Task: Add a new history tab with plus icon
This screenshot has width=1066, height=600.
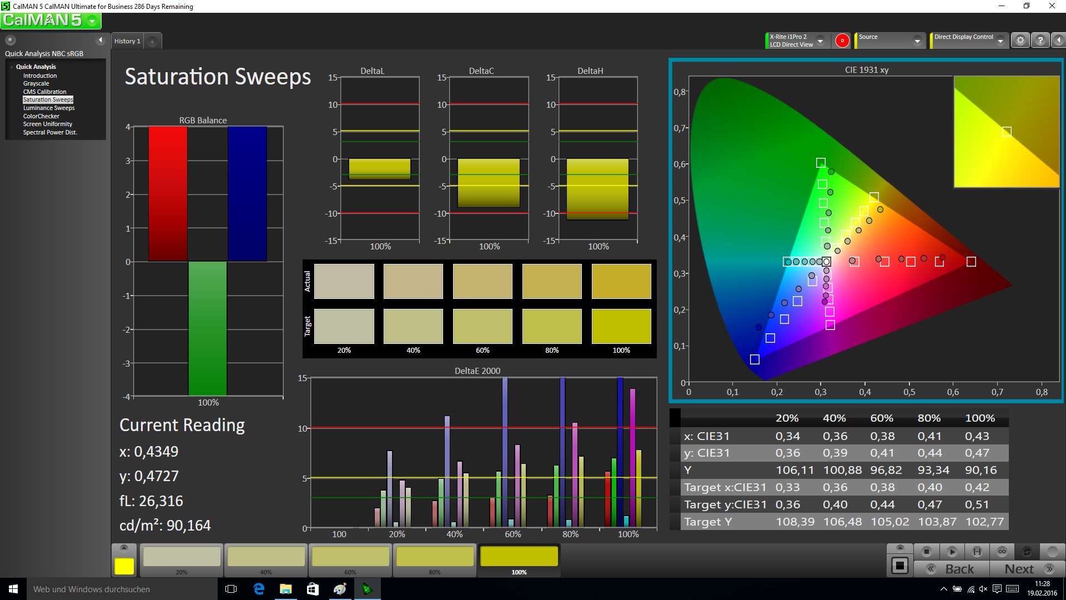Action: point(152,41)
